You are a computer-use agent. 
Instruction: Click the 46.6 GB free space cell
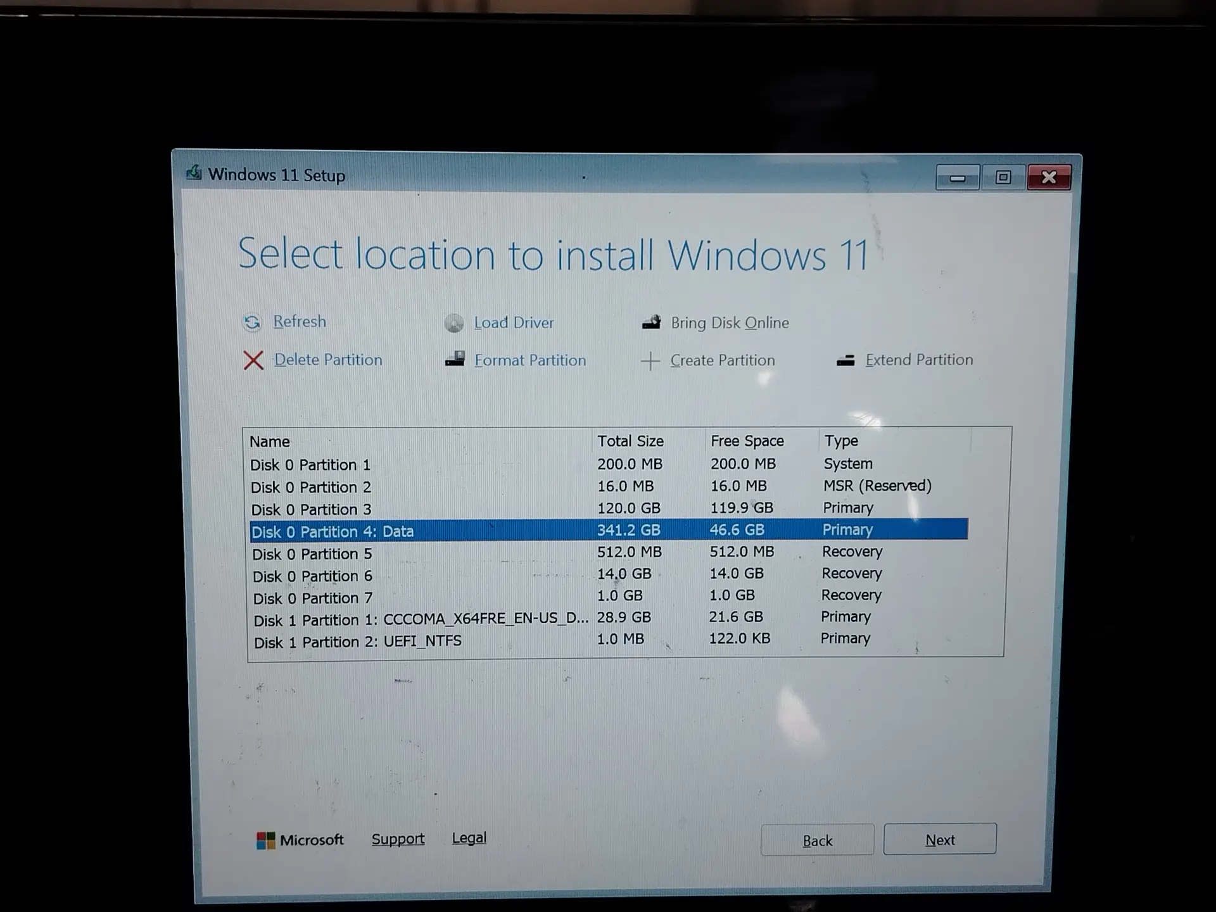737,529
